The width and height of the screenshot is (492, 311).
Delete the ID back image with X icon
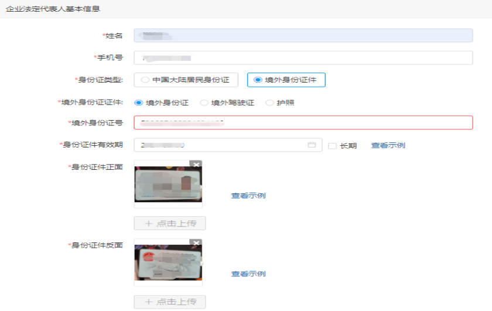pyautogui.click(x=197, y=243)
